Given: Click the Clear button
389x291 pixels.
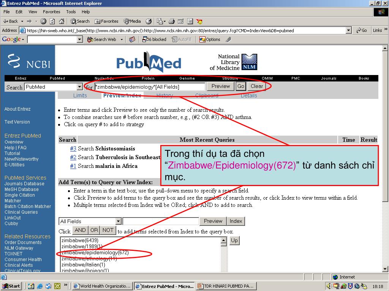Looking at the screenshot, I should [256, 86].
